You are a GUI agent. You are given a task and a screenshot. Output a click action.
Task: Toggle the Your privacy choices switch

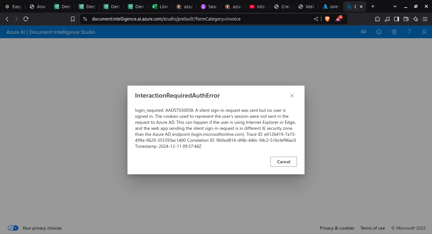pyautogui.click(x=13, y=228)
